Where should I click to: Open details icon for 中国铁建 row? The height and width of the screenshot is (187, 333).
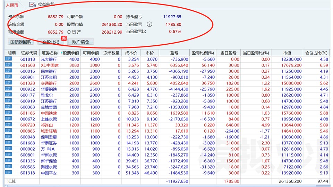coord(8,113)
